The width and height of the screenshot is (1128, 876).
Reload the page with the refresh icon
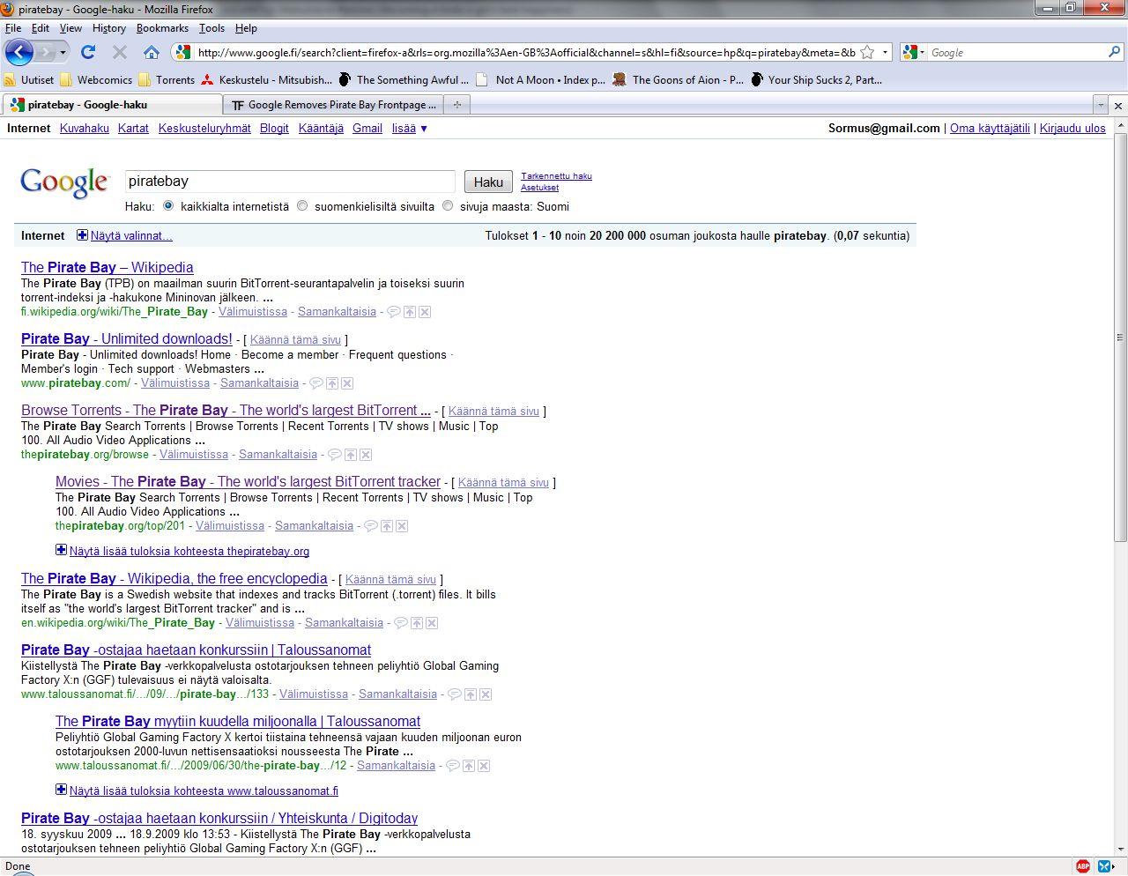pos(87,52)
